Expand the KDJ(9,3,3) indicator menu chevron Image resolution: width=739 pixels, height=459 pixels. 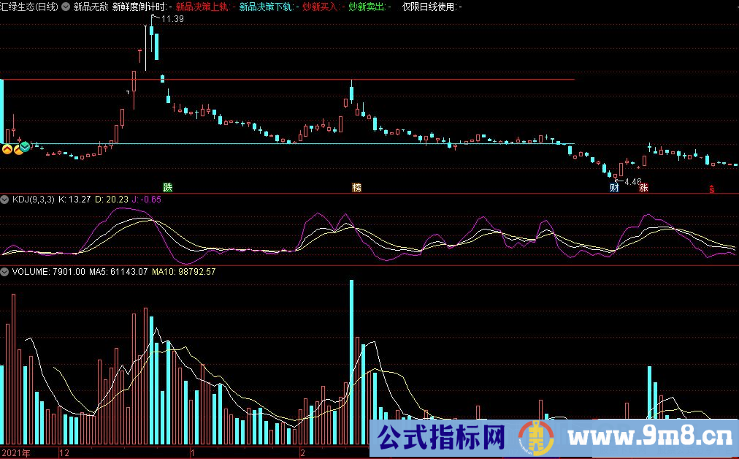(x=4, y=200)
